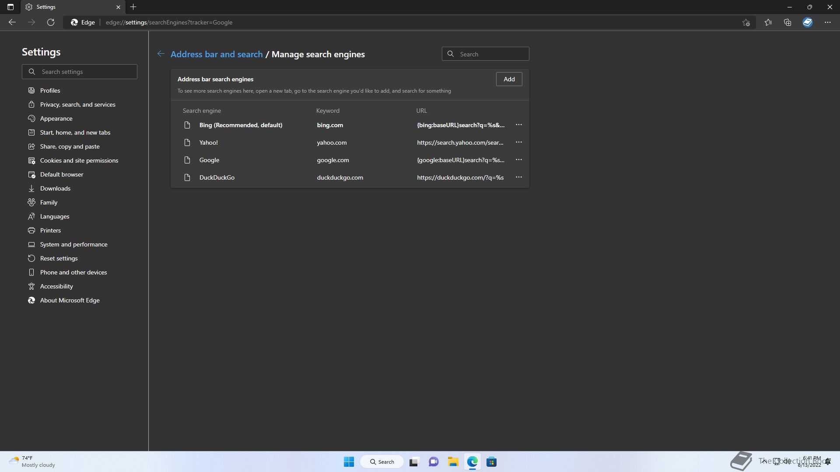Viewport: 840px width, 472px height.
Task: Select the bing.com keyword cell
Action: click(330, 125)
